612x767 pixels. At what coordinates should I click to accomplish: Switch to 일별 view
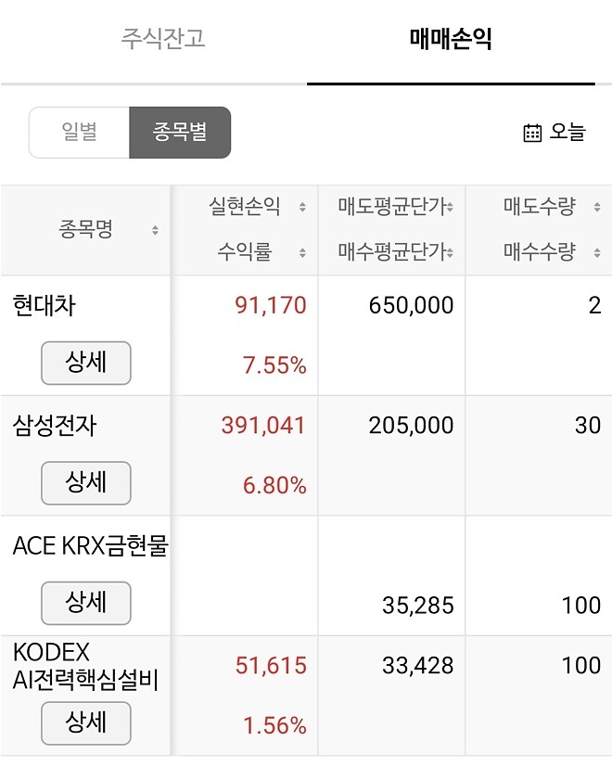pos(79,132)
